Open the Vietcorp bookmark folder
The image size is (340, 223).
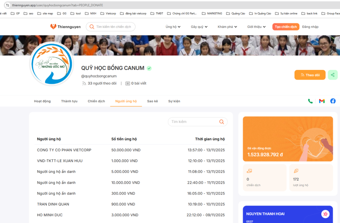(x=108, y=14)
